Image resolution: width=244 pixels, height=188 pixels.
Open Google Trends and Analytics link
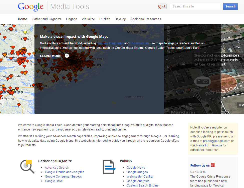pyautogui.click(x=64, y=172)
